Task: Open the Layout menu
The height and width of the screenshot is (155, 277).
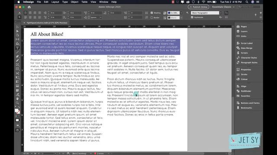Action: point(55,2)
